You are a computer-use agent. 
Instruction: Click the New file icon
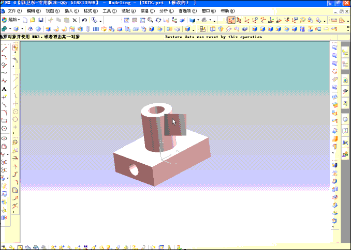(x=25, y=20)
